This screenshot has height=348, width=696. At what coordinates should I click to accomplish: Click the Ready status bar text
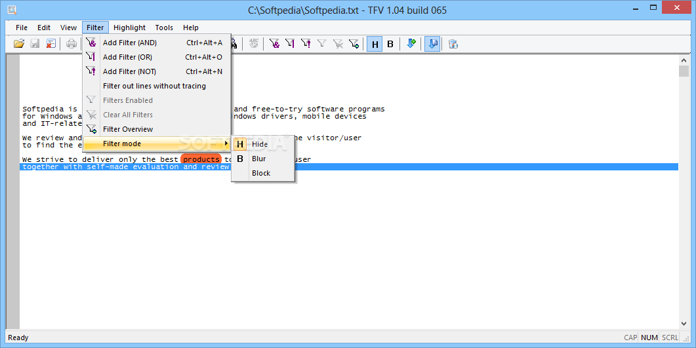point(18,338)
